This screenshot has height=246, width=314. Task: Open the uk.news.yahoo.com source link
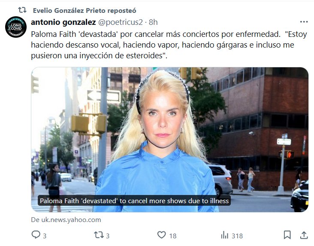click(66, 220)
